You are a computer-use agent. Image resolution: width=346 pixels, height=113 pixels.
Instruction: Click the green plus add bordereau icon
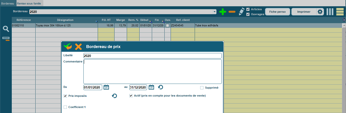click(223, 12)
